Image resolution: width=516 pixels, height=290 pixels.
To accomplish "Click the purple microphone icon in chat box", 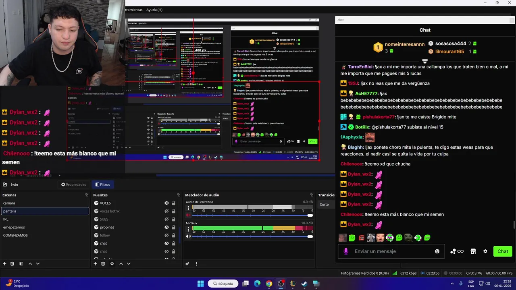I will point(345,251).
